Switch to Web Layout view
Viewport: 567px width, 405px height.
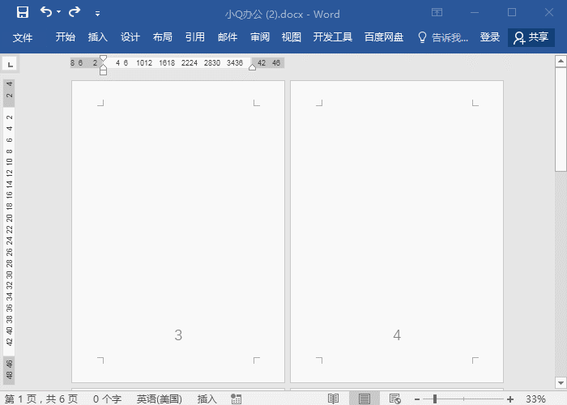tap(395, 399)
